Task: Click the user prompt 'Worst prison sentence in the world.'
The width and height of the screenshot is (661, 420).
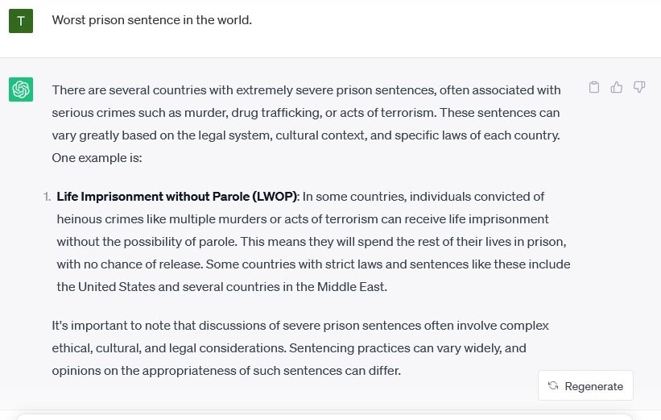Action: tap(151, 20)
